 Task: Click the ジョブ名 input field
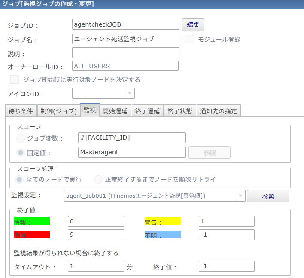126,39
